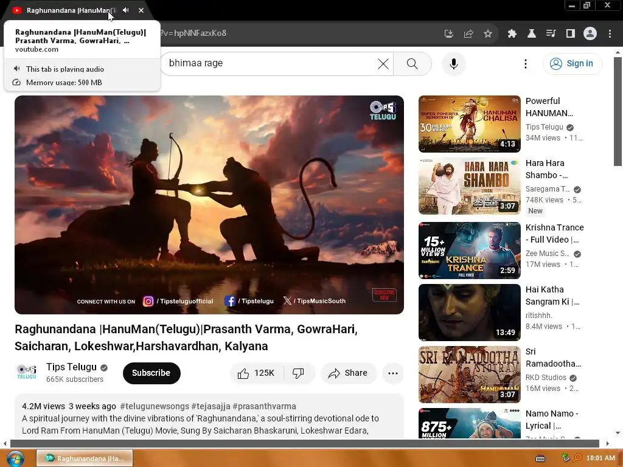
Task: Click the taskbar clock showing 10:01 AM
Action: (x=600, y=458)
